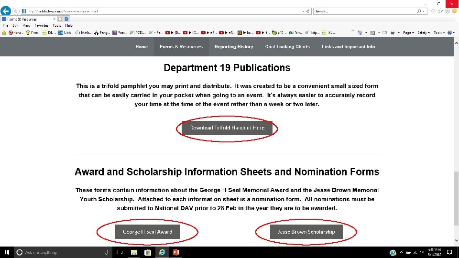Open Links and Important Info nav item

[349, 47]
